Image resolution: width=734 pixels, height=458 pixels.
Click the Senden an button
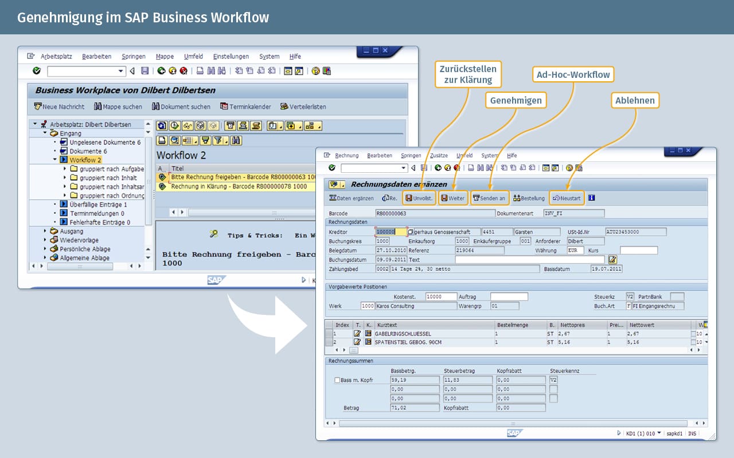(489, 198)
